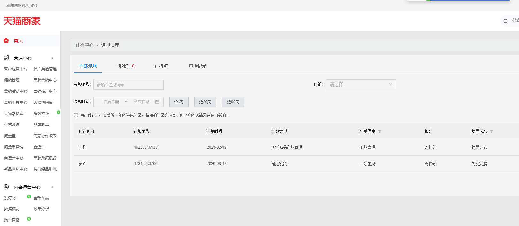This screenshot has width=519, height=226.
Task: Click the 近90天 filter button
Action: click(233, 102)
